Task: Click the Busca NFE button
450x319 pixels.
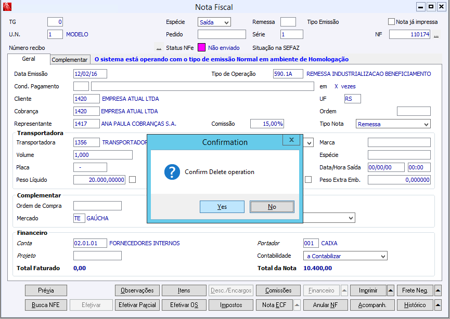Action: pyautogui.click(x=46, y=305)
